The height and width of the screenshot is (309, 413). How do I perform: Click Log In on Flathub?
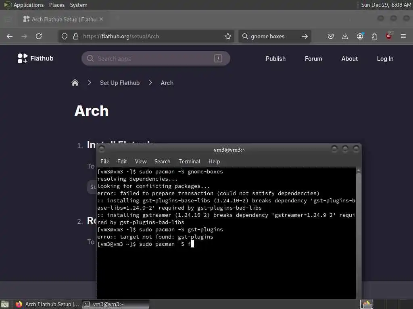(x=385, y=59)
